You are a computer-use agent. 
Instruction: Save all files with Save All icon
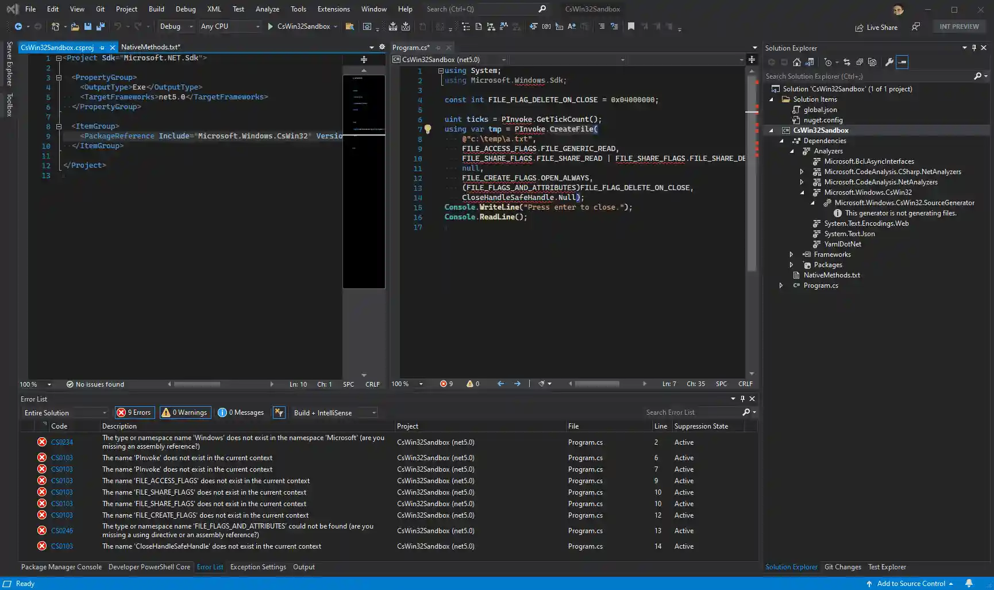(x=100, y=26)
